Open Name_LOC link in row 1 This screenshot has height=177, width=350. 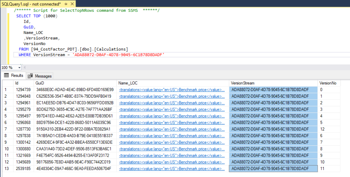pyautogui.click(x=172, y=90)
